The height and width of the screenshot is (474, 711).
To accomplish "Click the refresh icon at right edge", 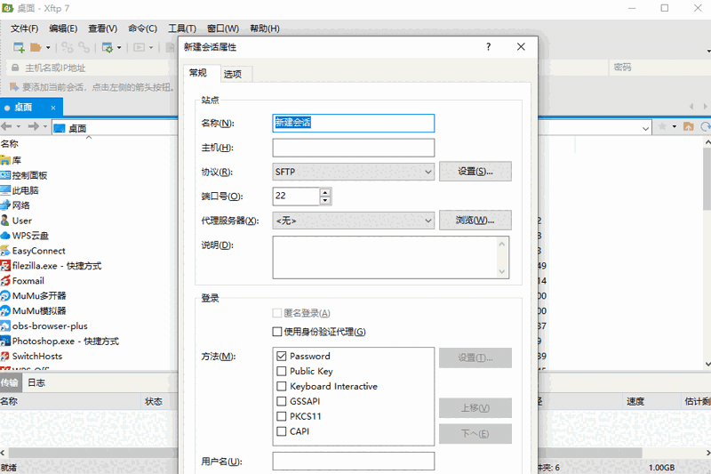I will 706,126.
